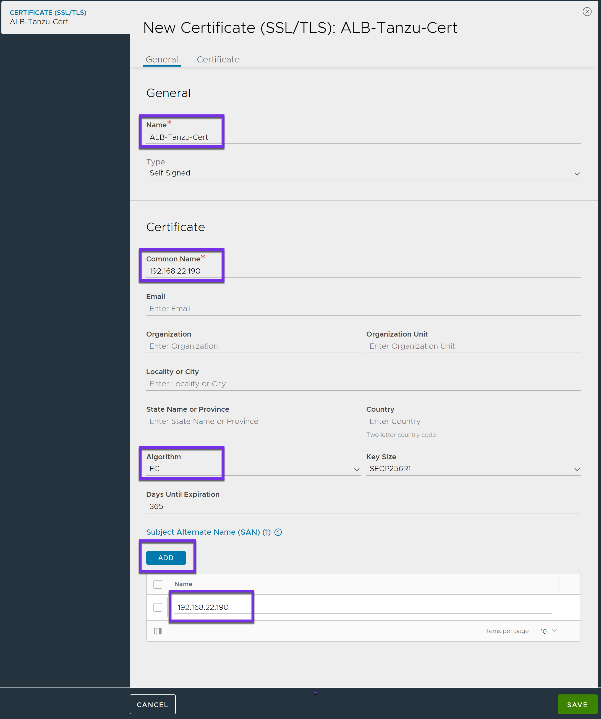Close the New Certificate dialog
Screen dimensions: 601x719
point(587,12)
